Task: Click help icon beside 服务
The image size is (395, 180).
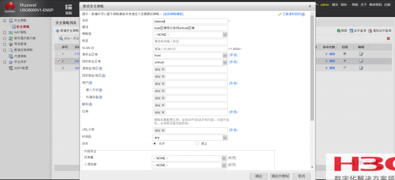Action: [90, 104]
